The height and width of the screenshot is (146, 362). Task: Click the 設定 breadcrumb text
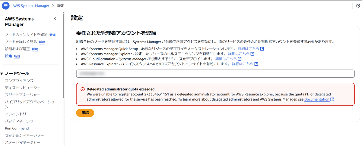point(61,6)
